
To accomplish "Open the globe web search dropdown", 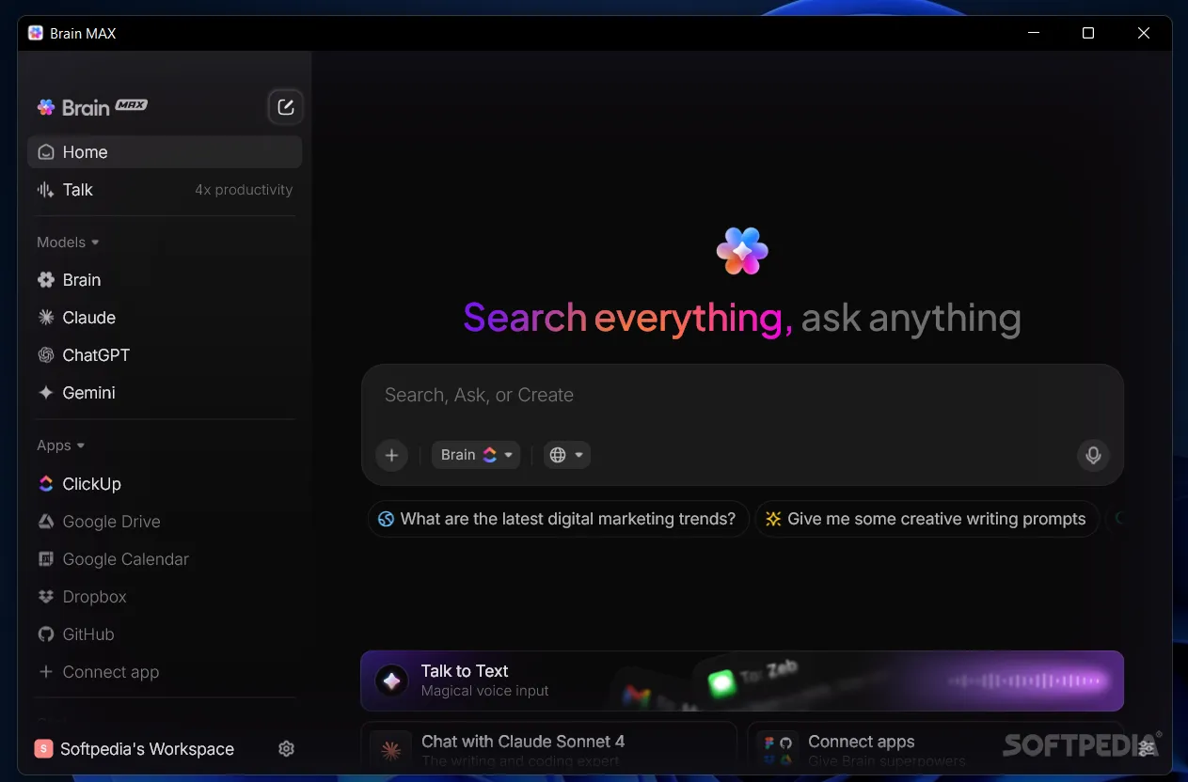I will point(566,455).
